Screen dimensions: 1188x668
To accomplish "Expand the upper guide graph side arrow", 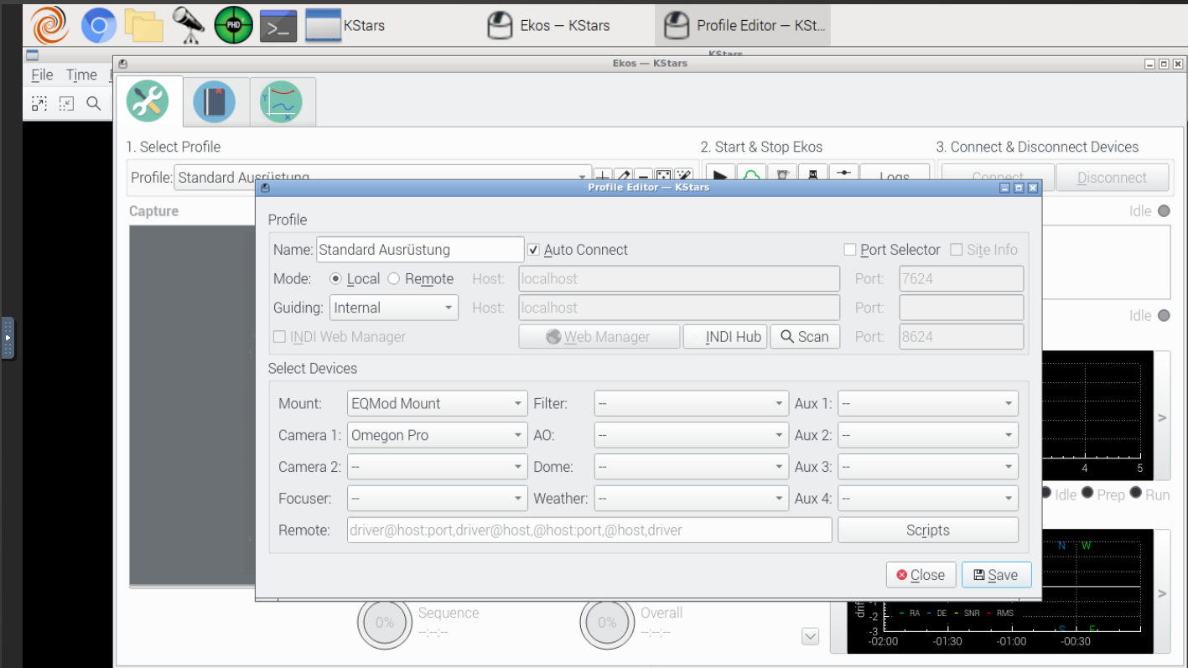I will coord(1162,417).
